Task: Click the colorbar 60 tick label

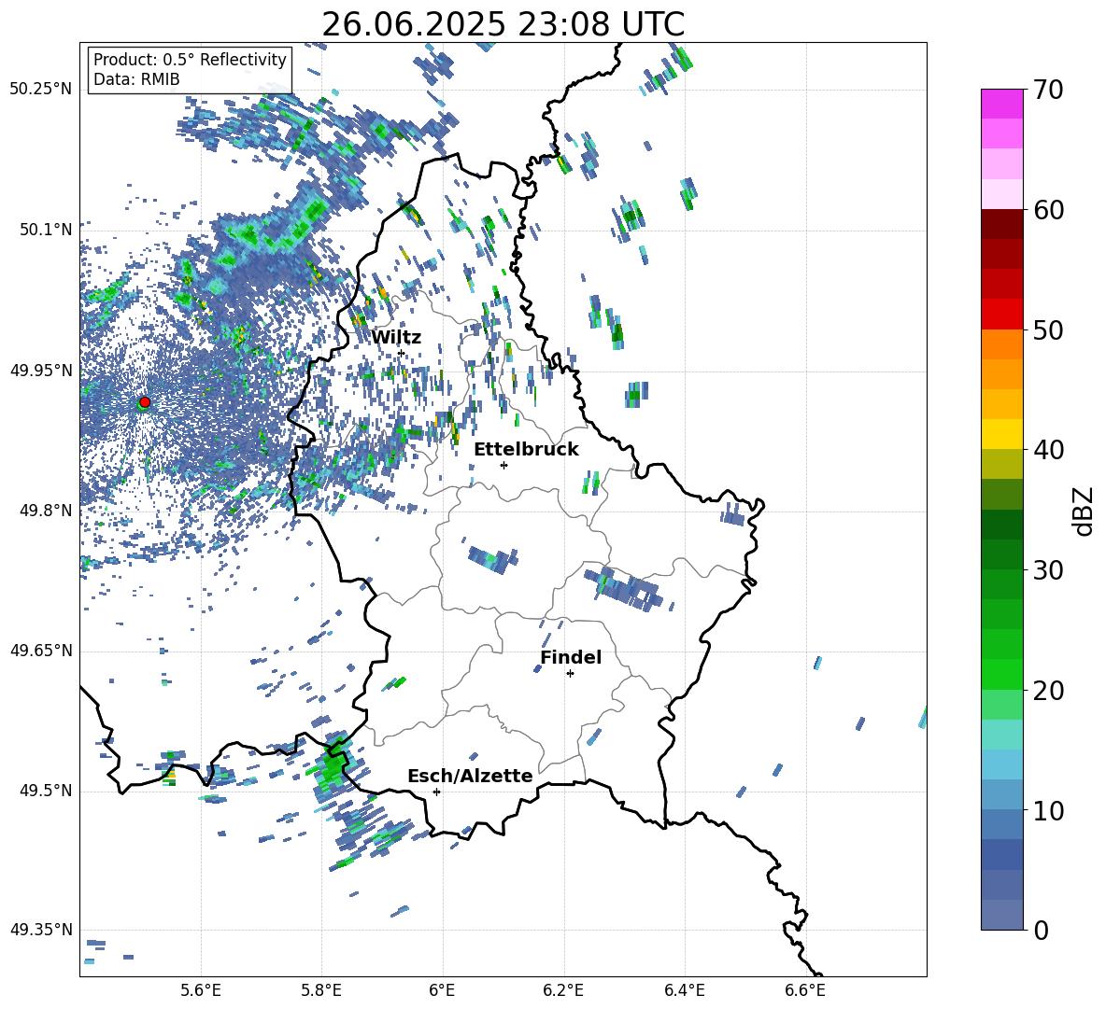Action: click(1049, 210)
